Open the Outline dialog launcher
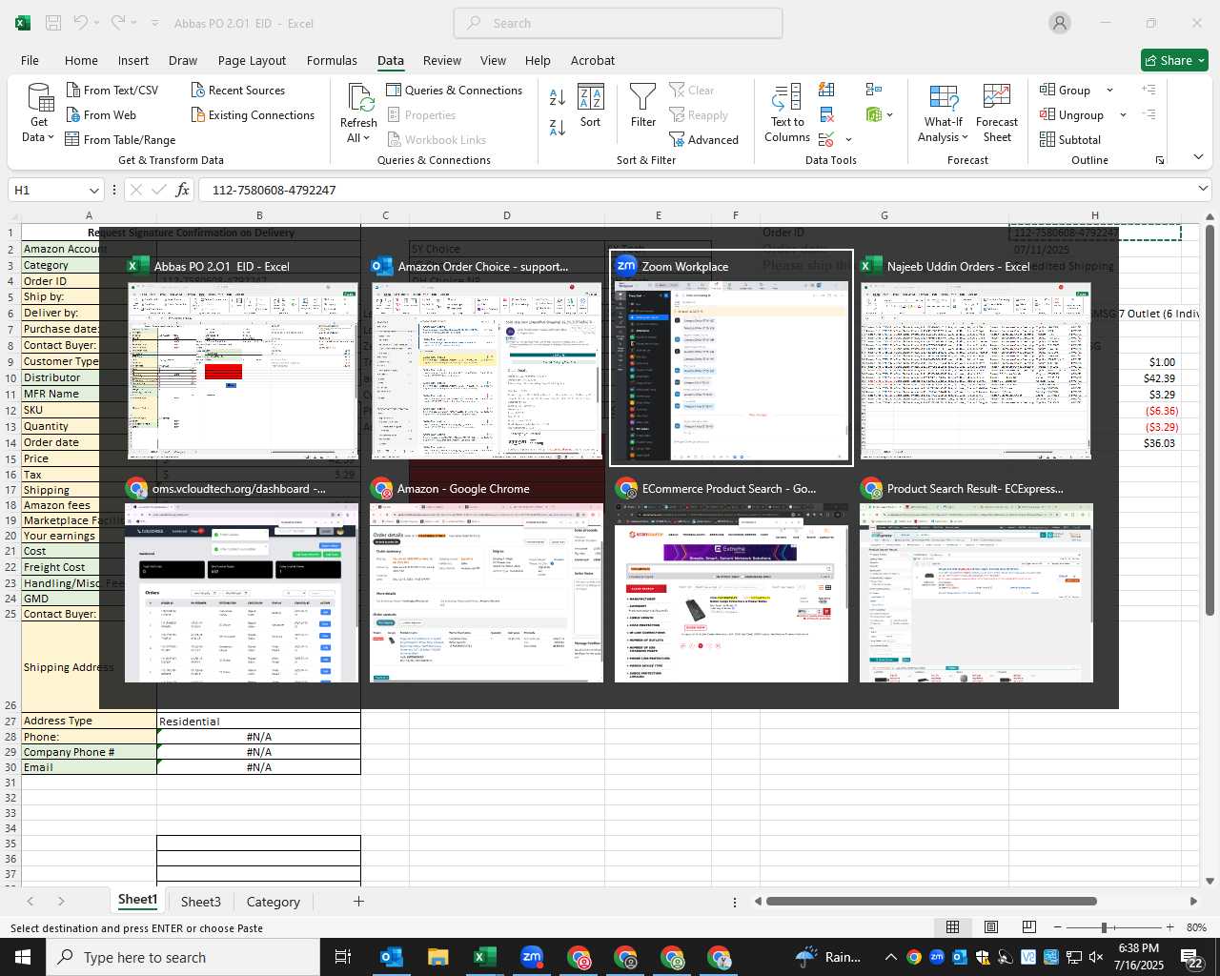Screen dimensions: 1220x976 pyautogui.click(x=1159, y=160)
